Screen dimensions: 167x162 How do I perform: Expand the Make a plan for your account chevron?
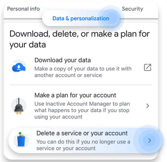(x=148, y=106)
